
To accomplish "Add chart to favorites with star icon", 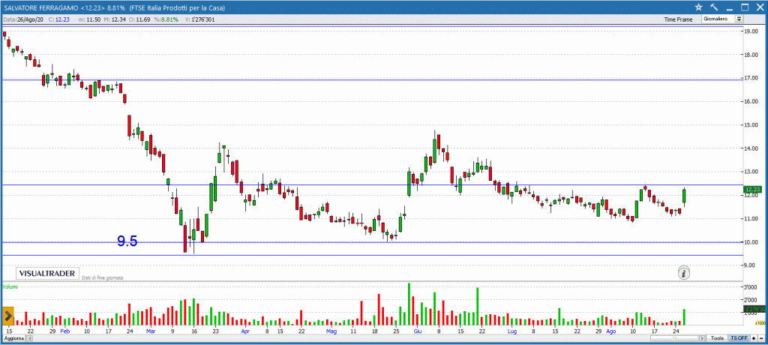I will [699, 7].
